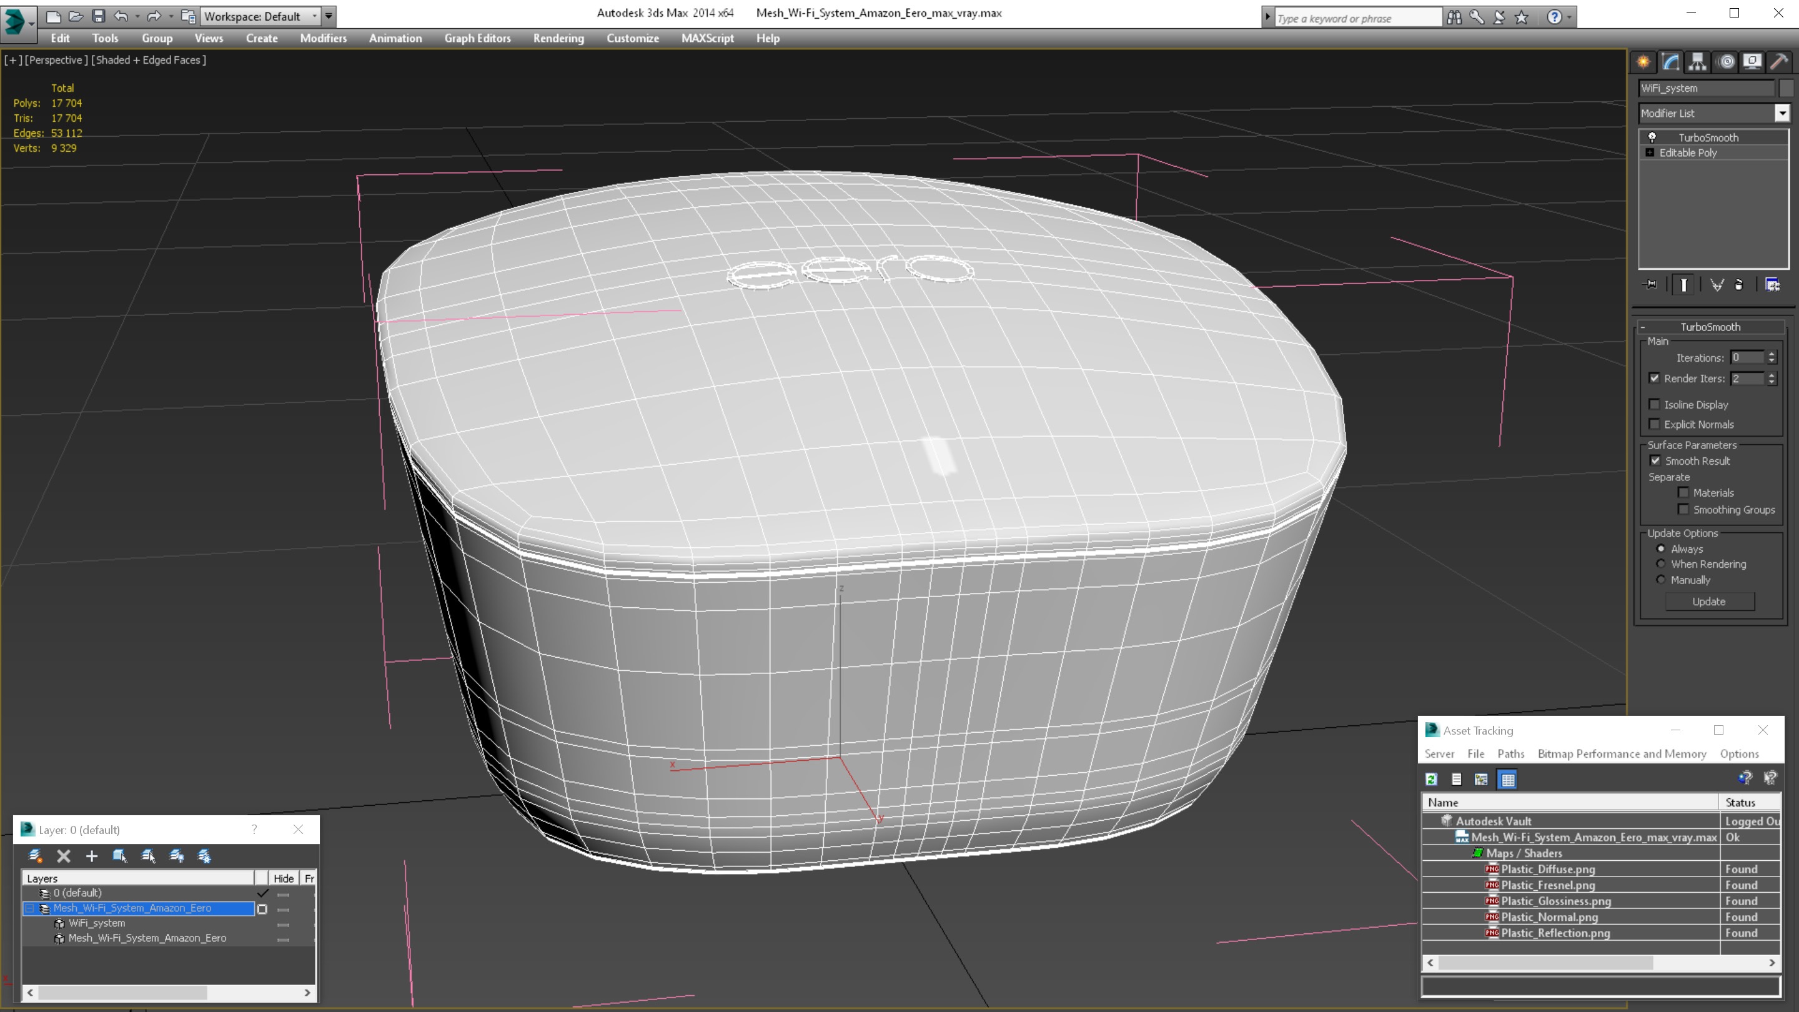The image size is (1799, 1012).
Task: Enable Explicit Normals checkbox
Action: (x=1655, y=424)
